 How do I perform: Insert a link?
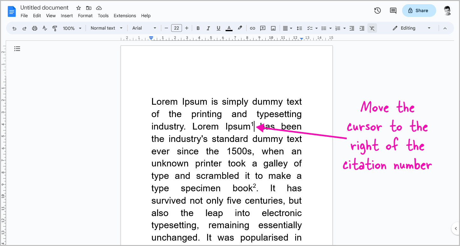point(252,28)
